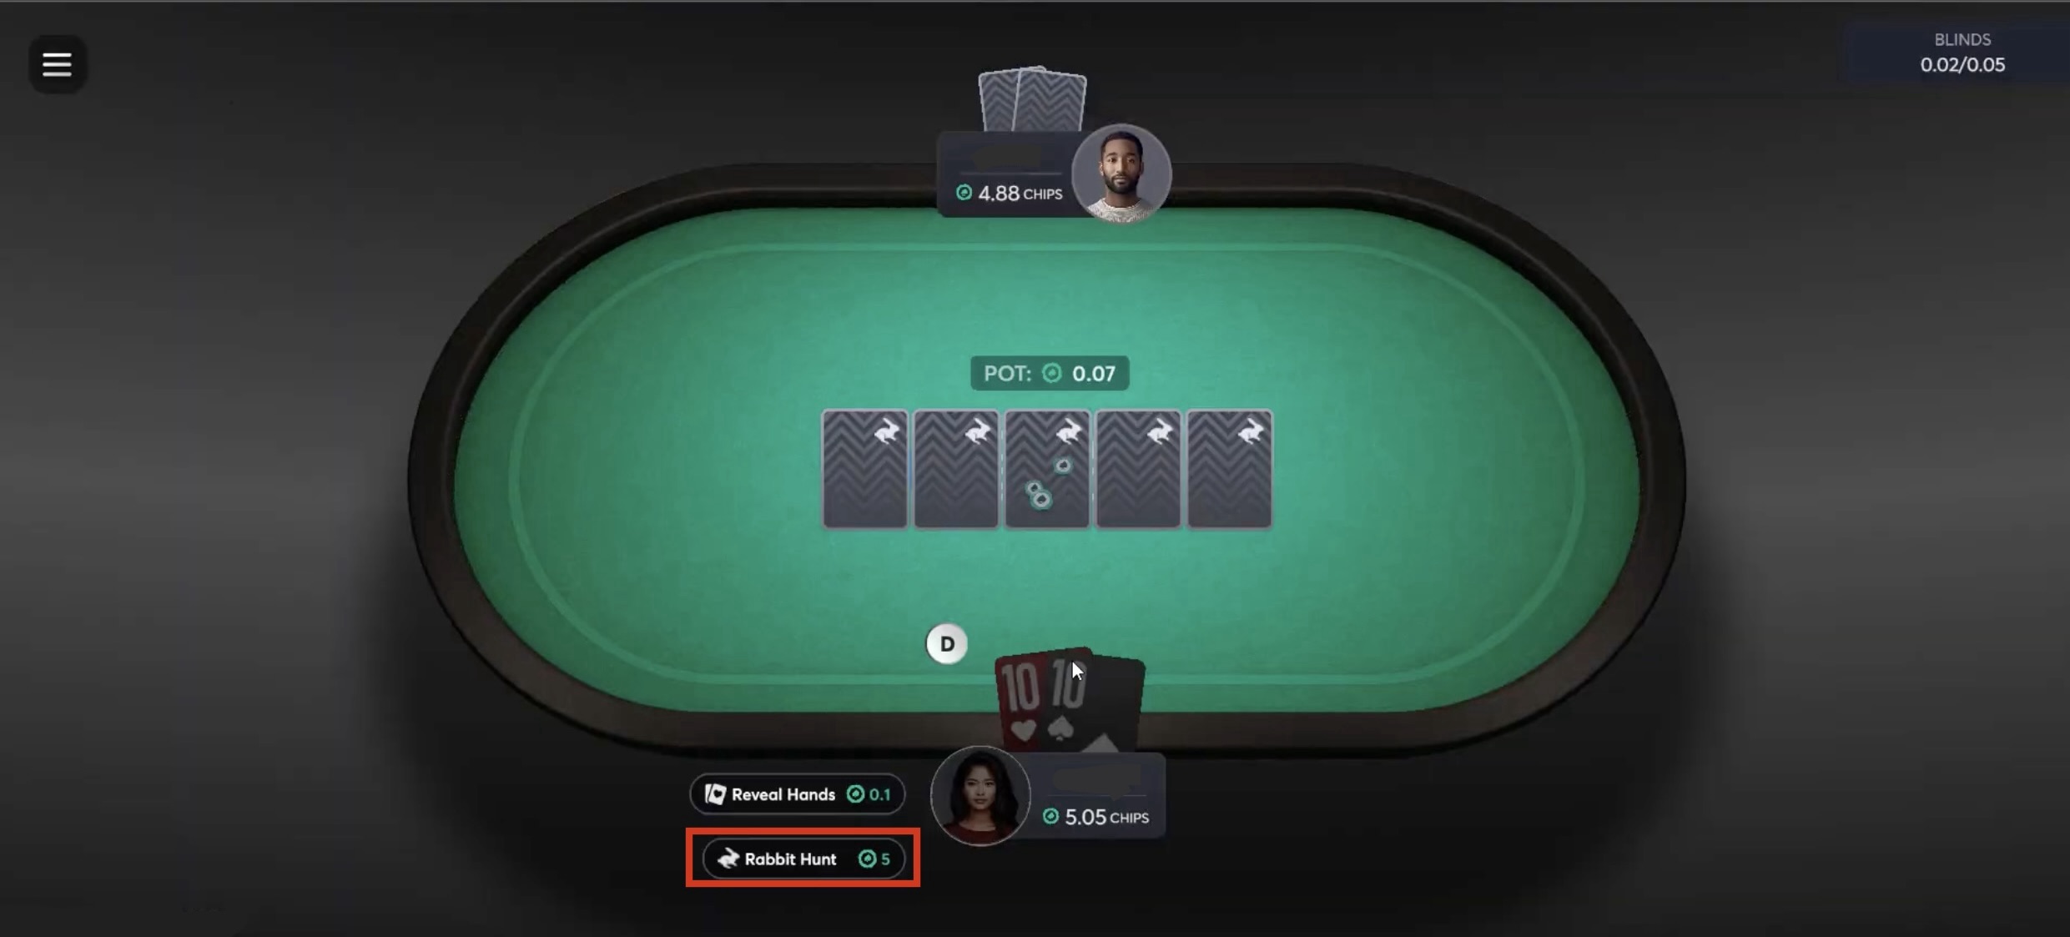Click the fourth face-down community card
The height and width of the screenshot is (937, 2070).
click(x=1138, y=469)
